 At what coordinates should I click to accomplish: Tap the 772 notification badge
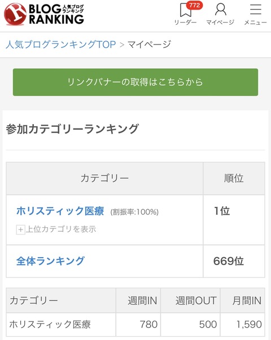pyautogui.click(x=194, y=6)
